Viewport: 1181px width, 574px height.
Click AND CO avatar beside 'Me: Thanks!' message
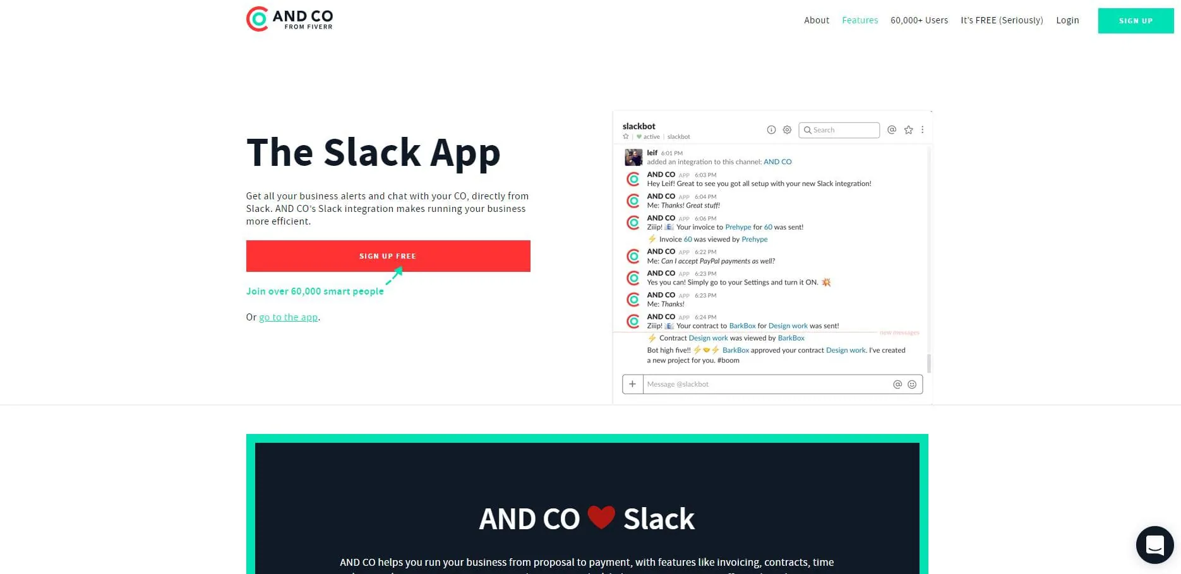point(633,300)
